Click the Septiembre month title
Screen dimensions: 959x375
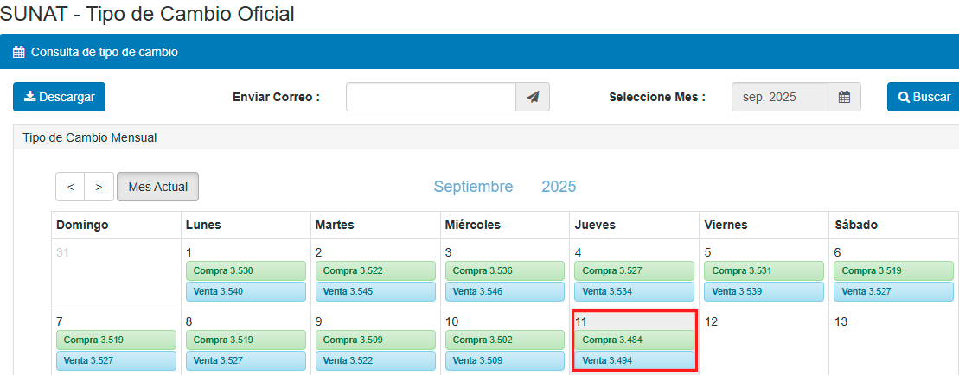click(x=473, y=187)
